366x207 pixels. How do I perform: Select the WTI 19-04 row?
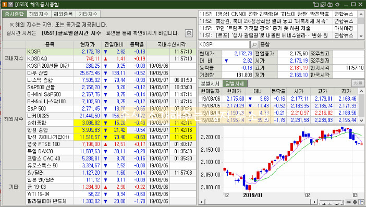click(x=111, y=194)
